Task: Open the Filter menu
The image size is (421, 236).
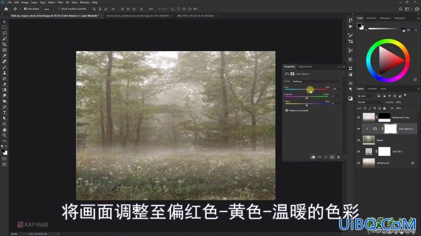Action: click(x=60, y=2)
